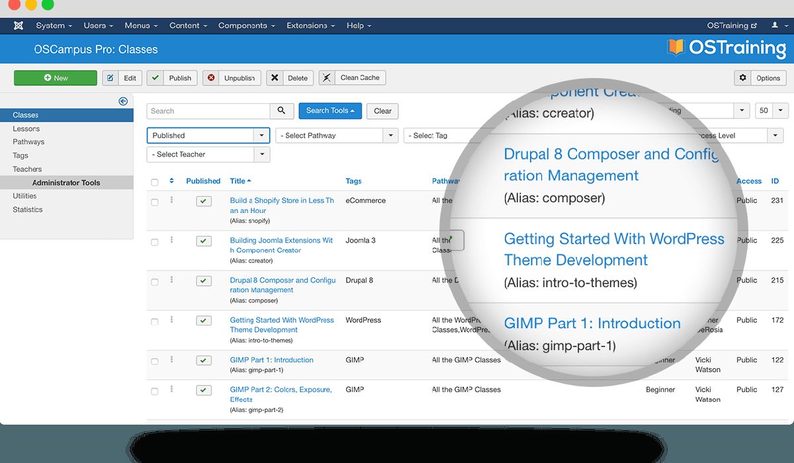Expand the Search Tools dropdown button

(x=330, y=110)
